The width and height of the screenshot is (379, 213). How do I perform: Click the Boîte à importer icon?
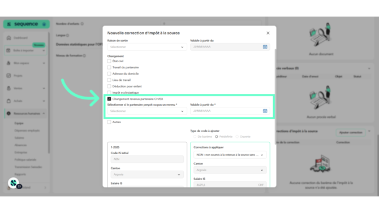pyautogui.click(x=8, y=50)
